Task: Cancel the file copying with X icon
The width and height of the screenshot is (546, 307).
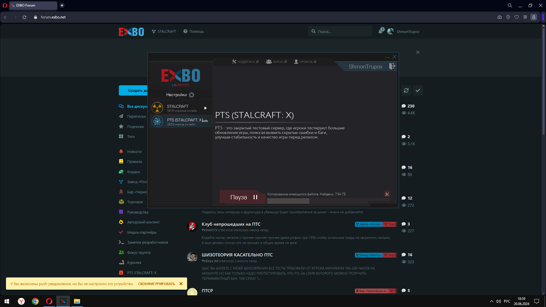Action: point(387,194)
